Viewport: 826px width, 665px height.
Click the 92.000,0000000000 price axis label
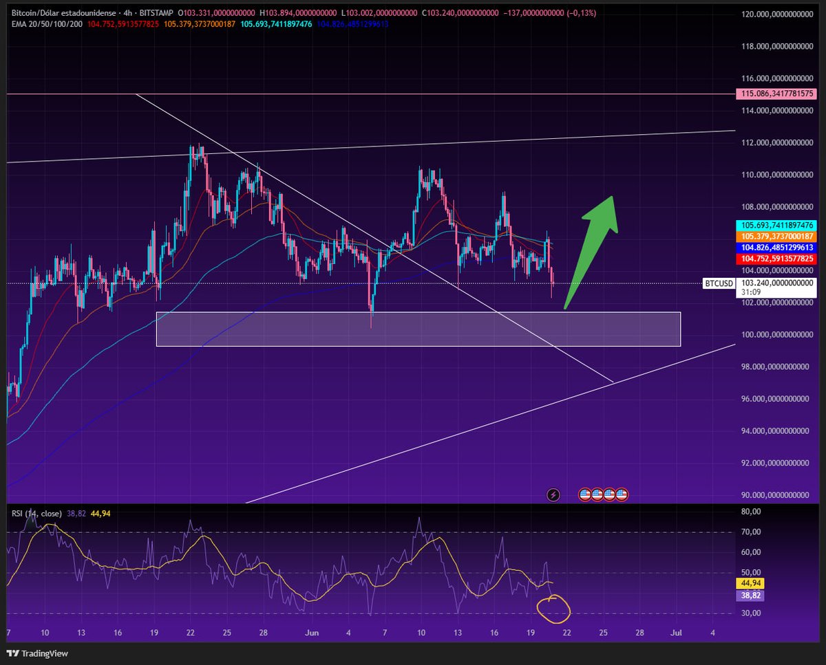pos(776,464)
